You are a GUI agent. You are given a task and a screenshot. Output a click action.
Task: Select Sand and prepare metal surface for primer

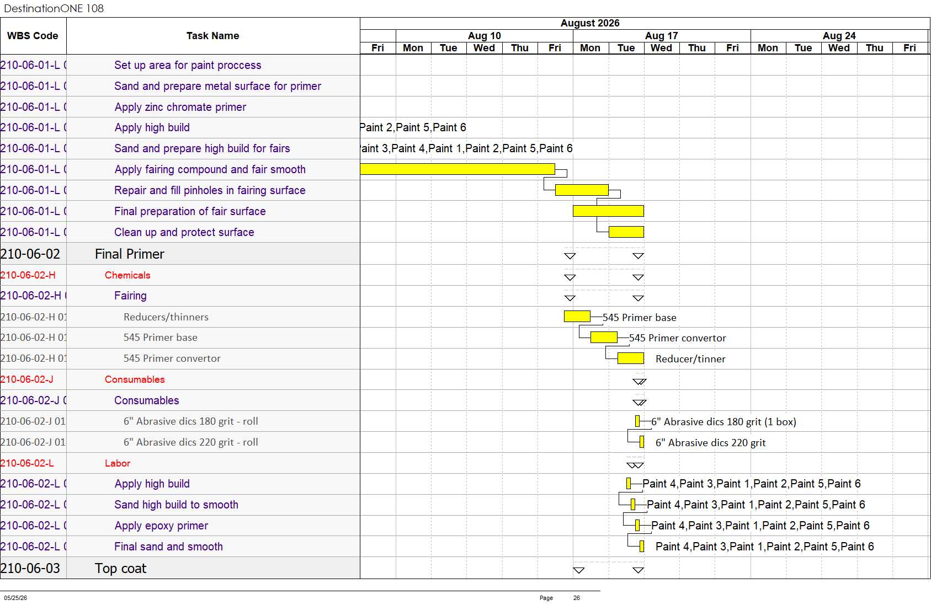pyautogui.click(x=217, y=86)
